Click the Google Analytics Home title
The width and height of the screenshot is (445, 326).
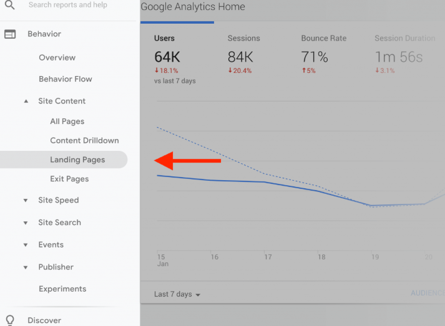[x=193, y=6]
